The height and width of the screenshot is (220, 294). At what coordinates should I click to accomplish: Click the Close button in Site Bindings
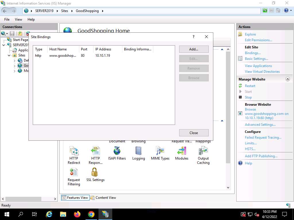(194, 133)
